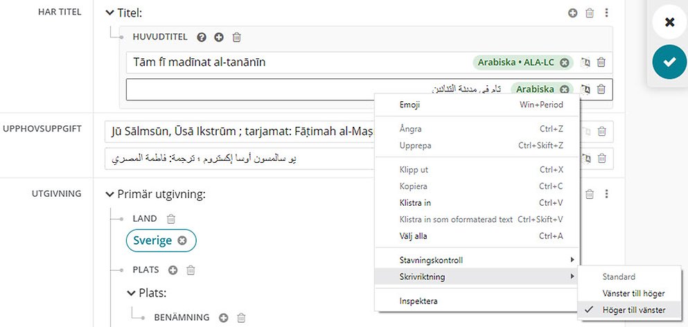This screenshot has height=327, width=688.
Task: Add another HUVUDTITEL value with plus icon
Action: (218, 37)
